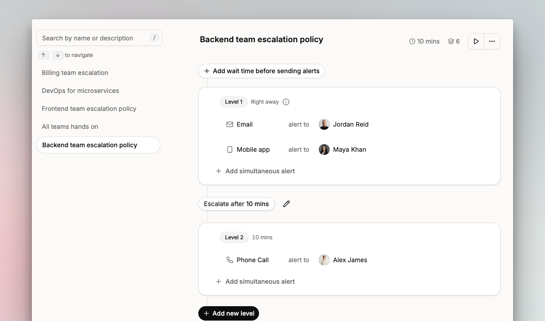This screenshot has width=545, height=321.
Task: Click the name Maya Khan
Action: [x=349, y=150]
